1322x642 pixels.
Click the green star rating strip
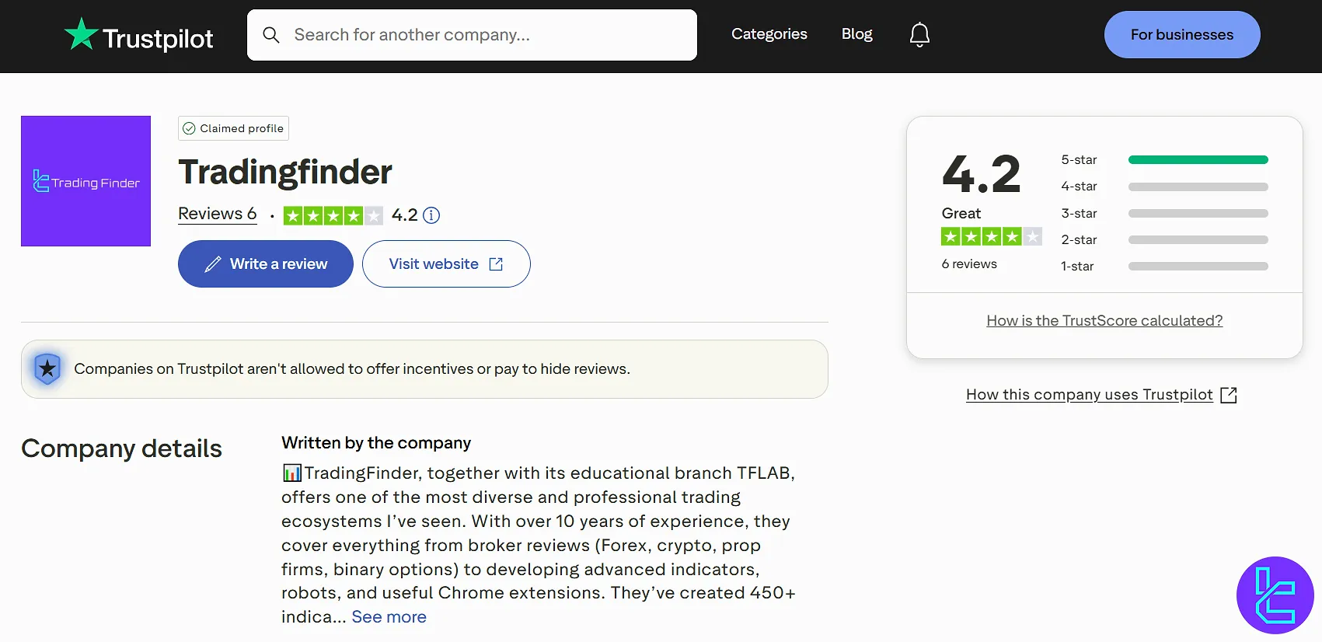(333, 215)
